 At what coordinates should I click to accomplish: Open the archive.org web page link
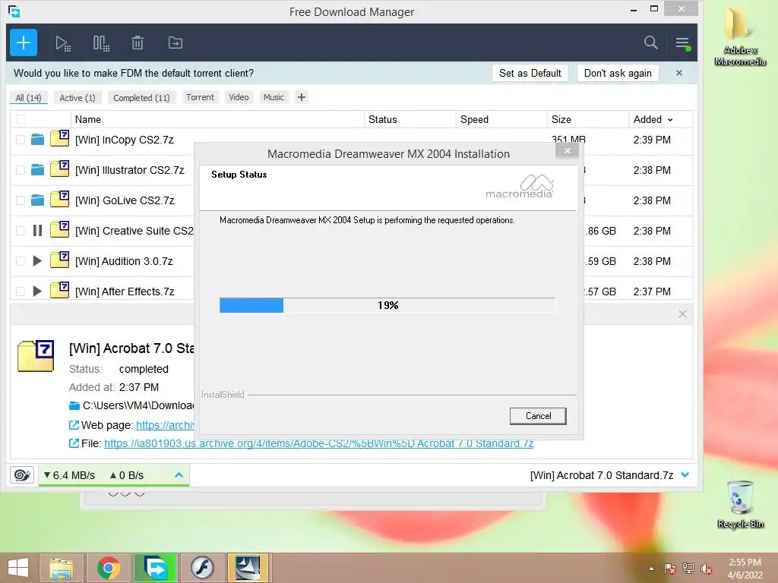point(165,425)
